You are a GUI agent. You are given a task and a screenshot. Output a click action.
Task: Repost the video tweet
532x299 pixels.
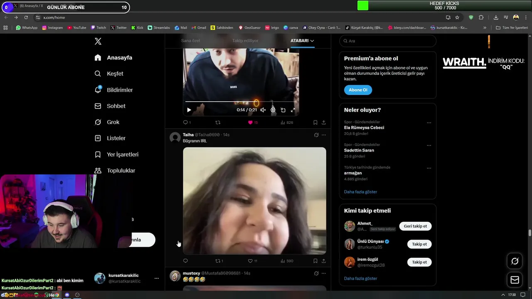pyautogui.click(x=218, y=123)
